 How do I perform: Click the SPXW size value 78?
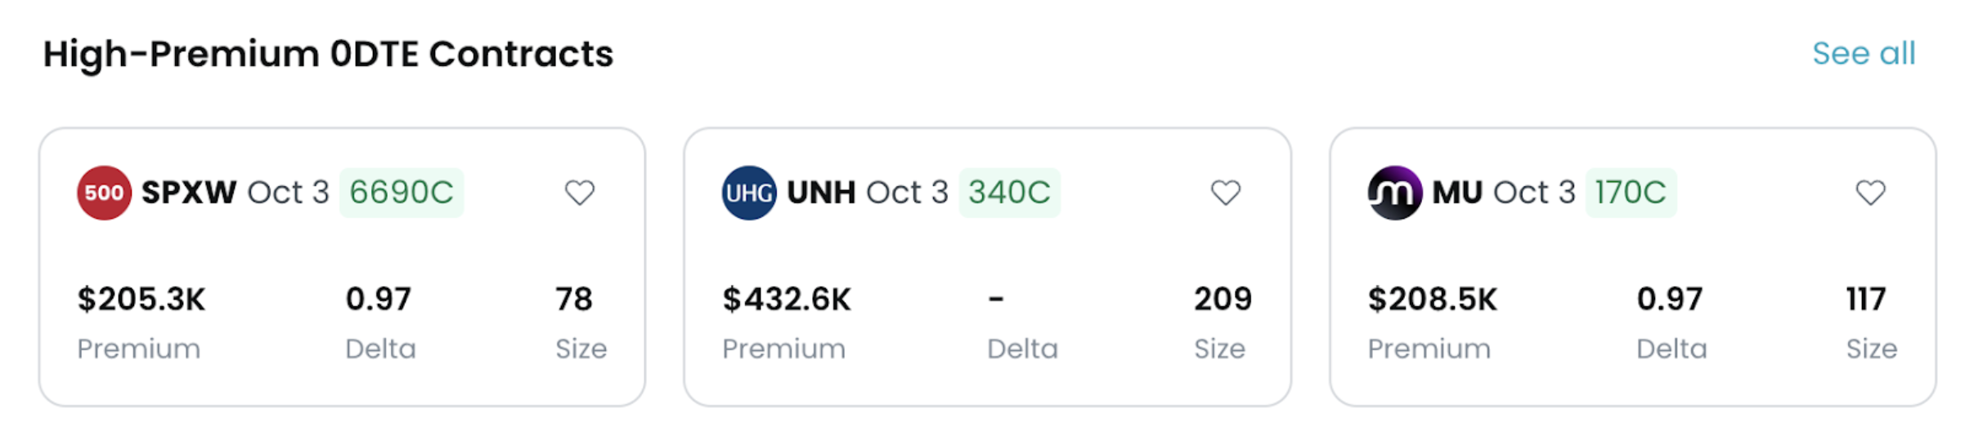[573, 300]
